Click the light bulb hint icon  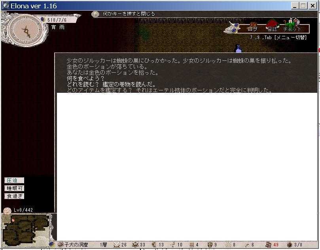point(95,14)
